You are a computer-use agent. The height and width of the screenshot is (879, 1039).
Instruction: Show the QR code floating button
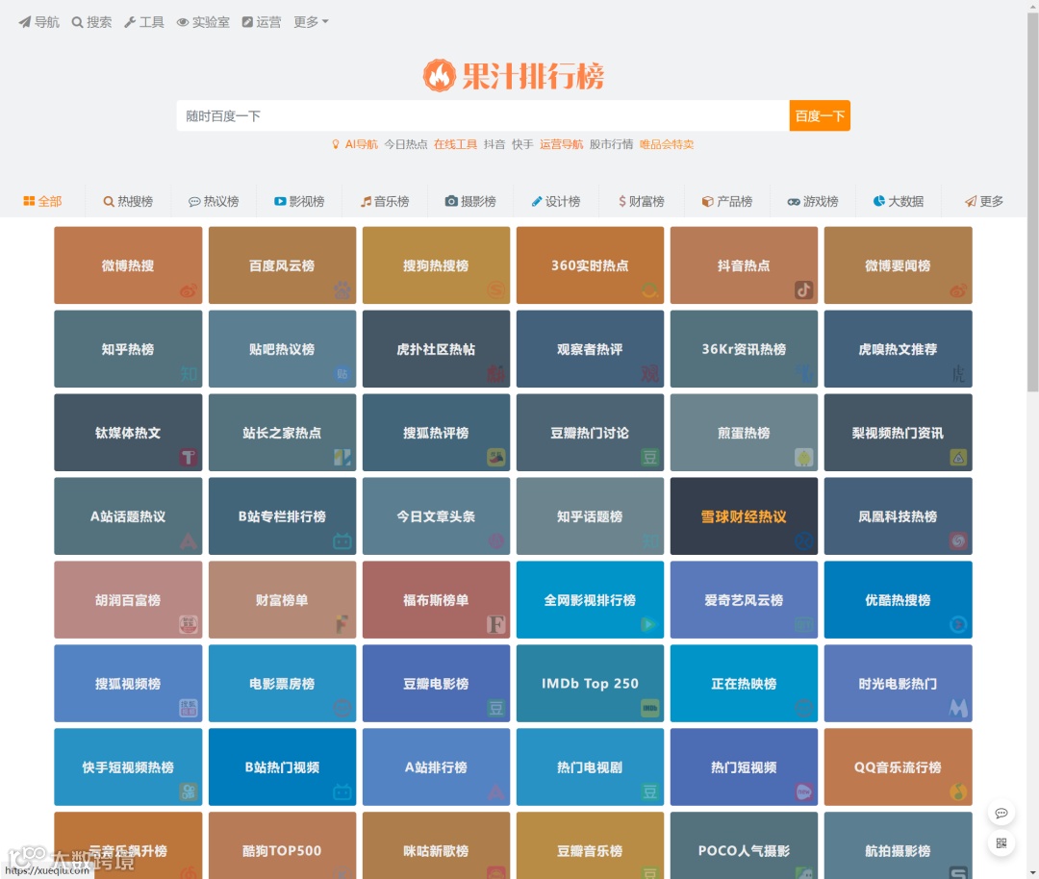[1001, 843]
